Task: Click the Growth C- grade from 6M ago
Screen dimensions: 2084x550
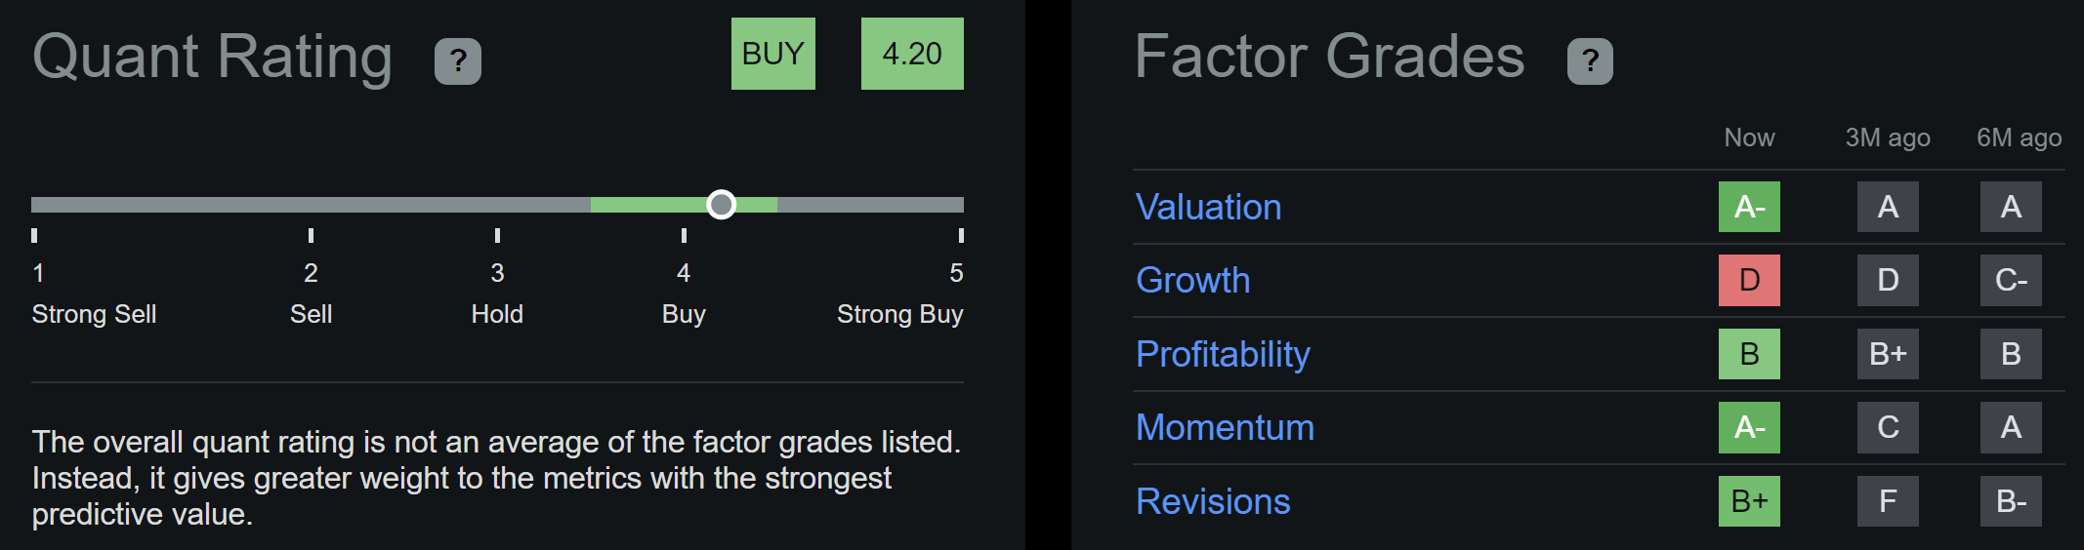Action: [2011, 280]
